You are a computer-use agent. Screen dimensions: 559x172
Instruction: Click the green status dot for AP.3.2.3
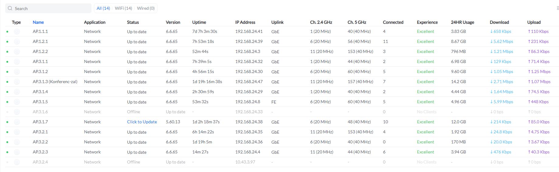click(7, 152)
